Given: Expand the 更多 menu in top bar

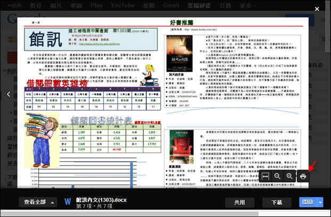Looking at the screenshot, I should tap(247, 5).
